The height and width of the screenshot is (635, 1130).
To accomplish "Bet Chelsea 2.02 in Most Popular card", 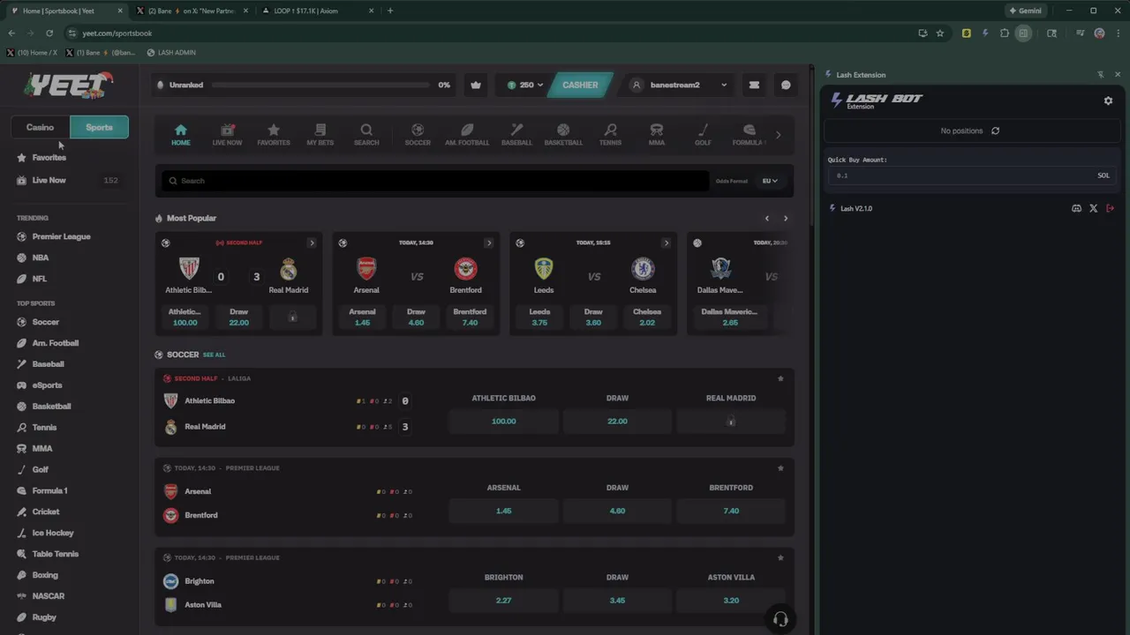I will click(x=647, y=317).
